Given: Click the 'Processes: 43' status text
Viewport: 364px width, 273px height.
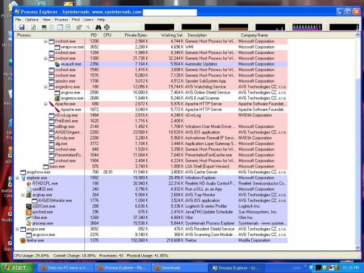Looking at the screenshot, I should pos(111,255).
